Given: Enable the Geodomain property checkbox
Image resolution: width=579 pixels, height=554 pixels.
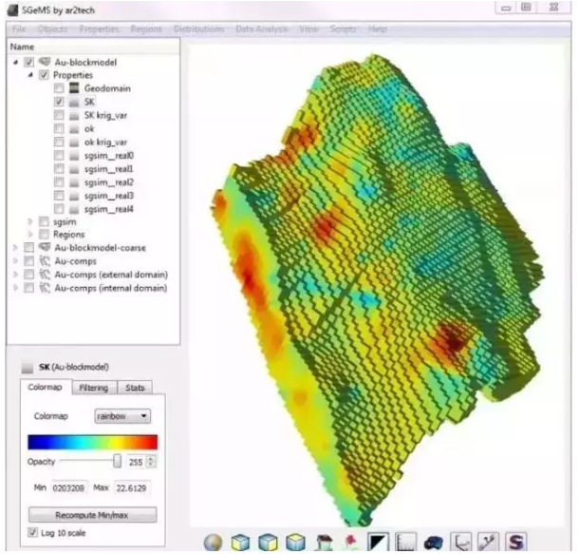Looking at the screenshot, I should (60, 88).
